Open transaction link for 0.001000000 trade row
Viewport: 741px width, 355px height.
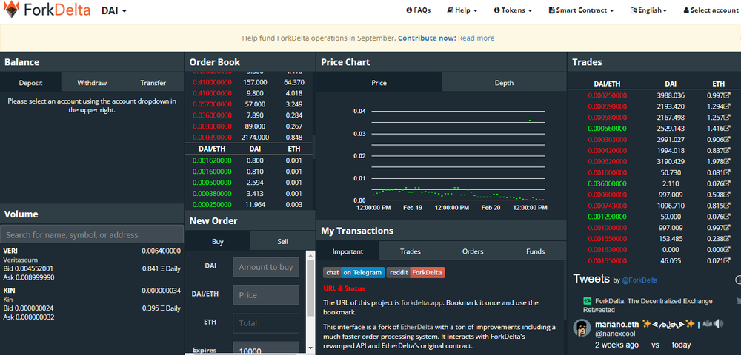click(728, 228)
